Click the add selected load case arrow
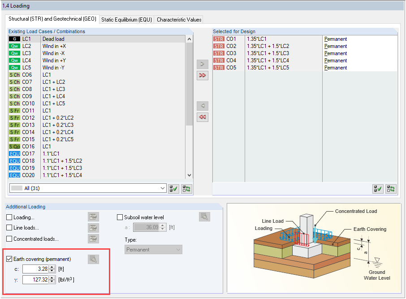 pyautogui.click(x=203, y=64)
